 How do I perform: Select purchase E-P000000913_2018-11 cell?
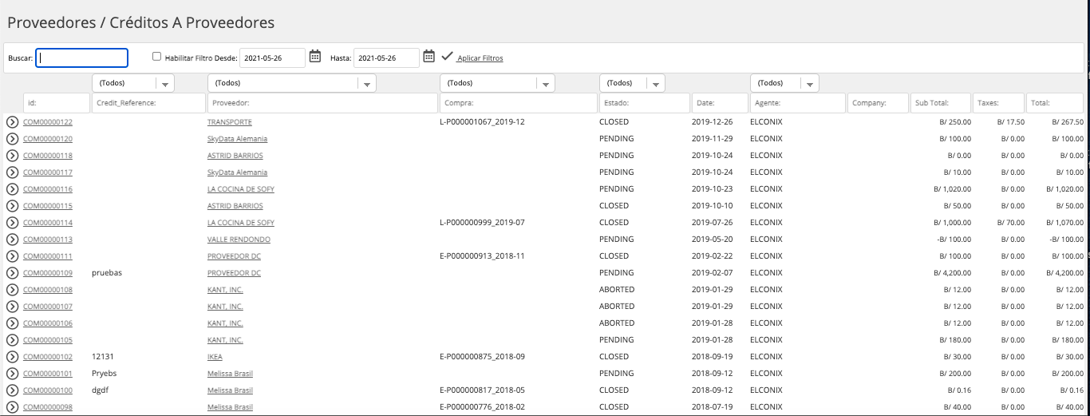tap(482, 256)
